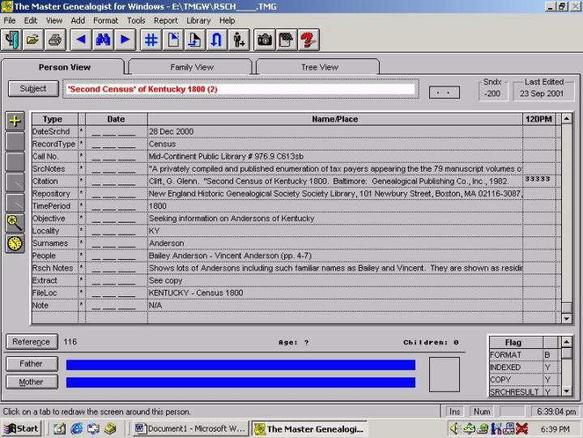
Task: Select the People row Bailey Anderson - Vincent Anderson
Action: pyautogui.click(x=296, y=256)
